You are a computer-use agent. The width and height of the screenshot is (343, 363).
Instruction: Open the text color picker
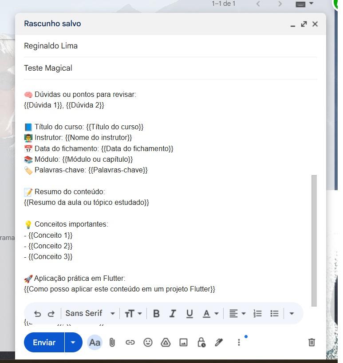tap(210, 314)
